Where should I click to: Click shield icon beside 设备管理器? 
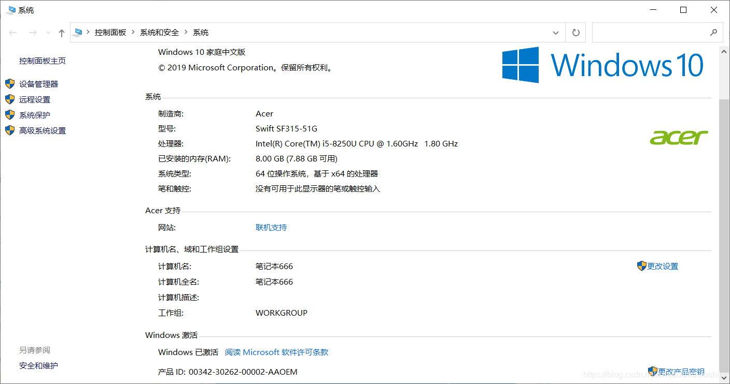[x=10, y=84]
